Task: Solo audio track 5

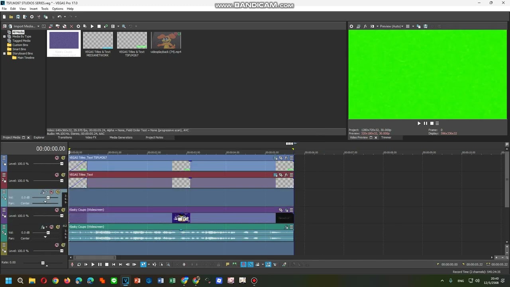Action: [x=58, y=227]
